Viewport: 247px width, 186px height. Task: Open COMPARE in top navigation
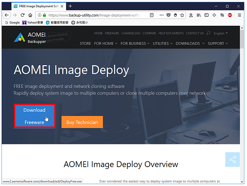[149, 33]
